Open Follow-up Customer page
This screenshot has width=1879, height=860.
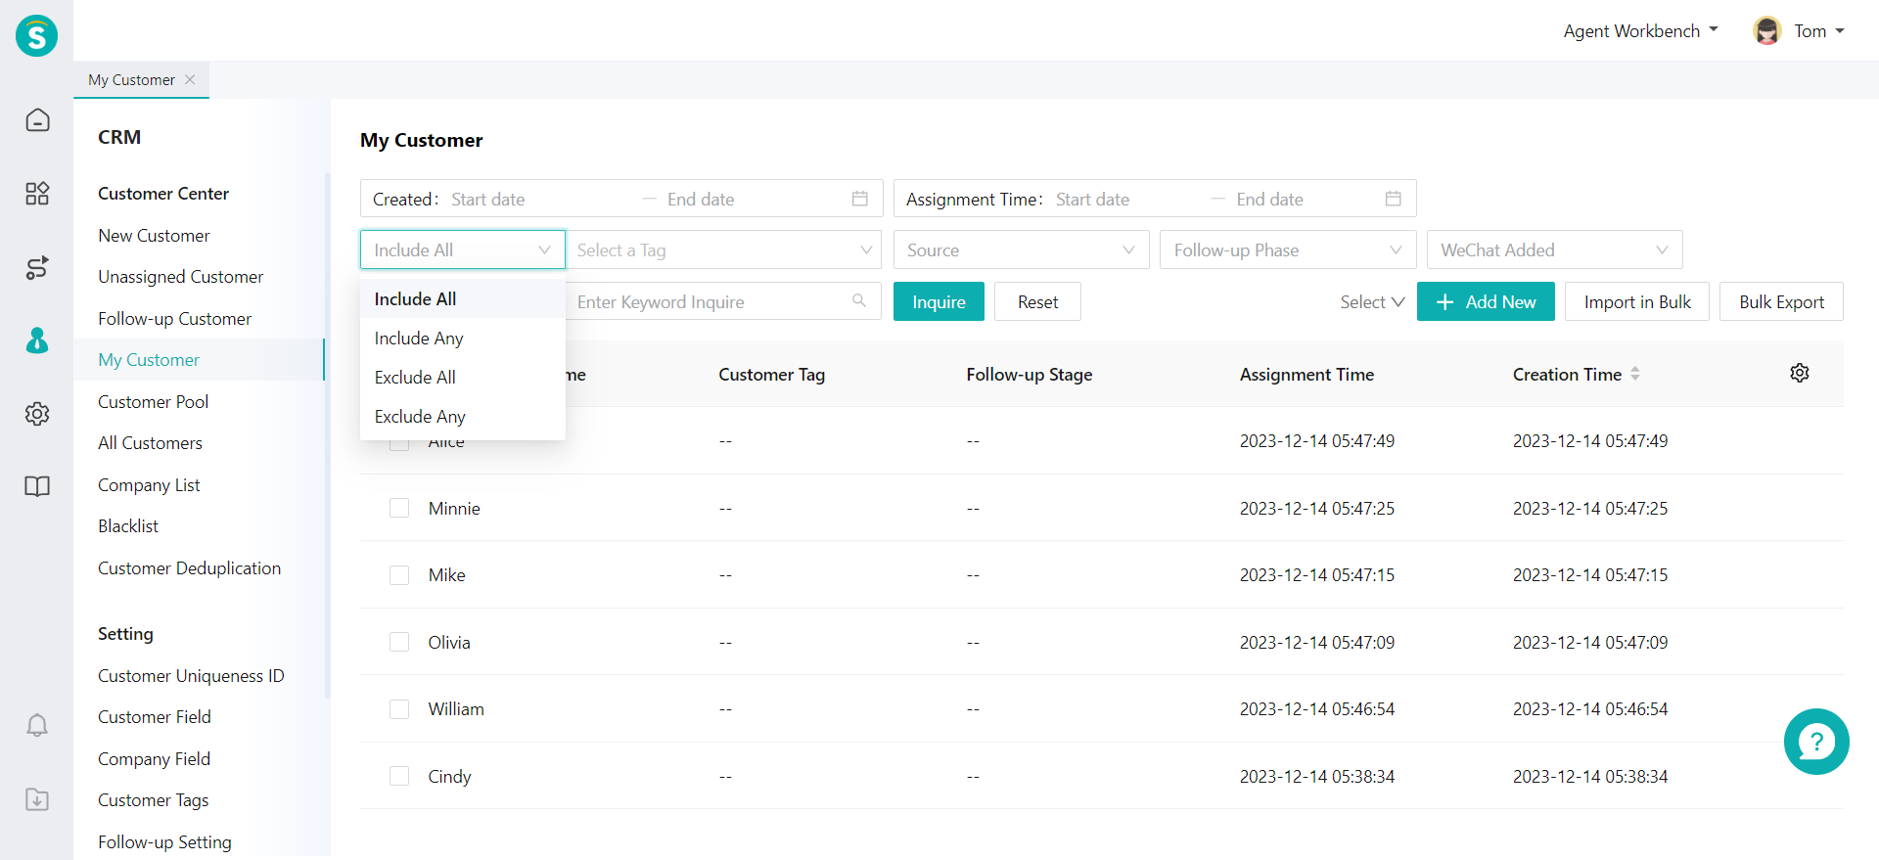pyautogui.click(x=174, y=318)
